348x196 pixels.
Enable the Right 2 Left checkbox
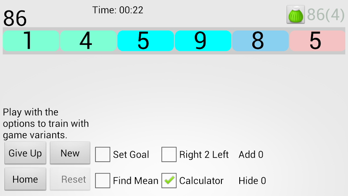(x=169, y=154)
